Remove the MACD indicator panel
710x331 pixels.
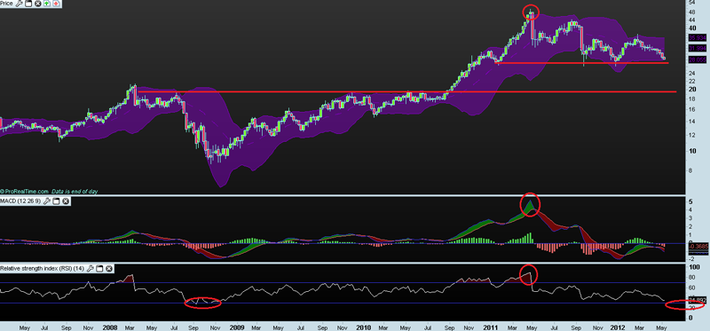[66, 201]
